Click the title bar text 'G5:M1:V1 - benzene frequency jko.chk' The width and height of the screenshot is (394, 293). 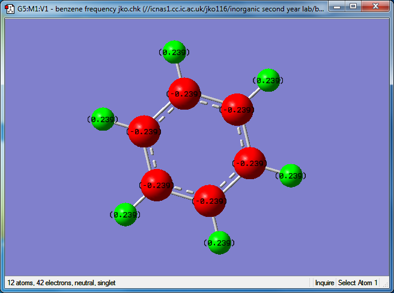(x=79, y=9)
